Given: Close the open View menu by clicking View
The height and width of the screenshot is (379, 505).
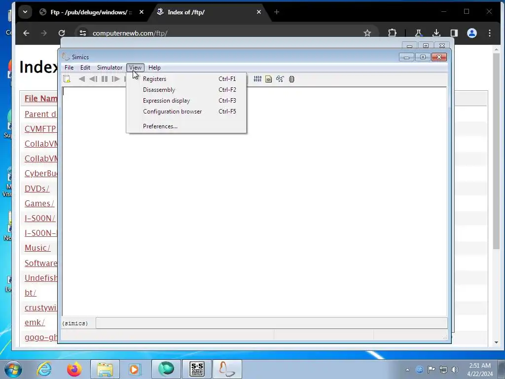Looking at the screenshot, I should tap(135, 67).
